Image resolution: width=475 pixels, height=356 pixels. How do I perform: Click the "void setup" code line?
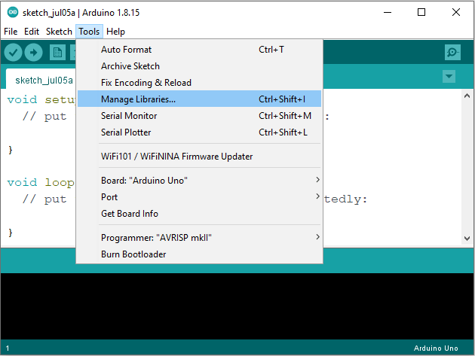click(x=41, y=99)
